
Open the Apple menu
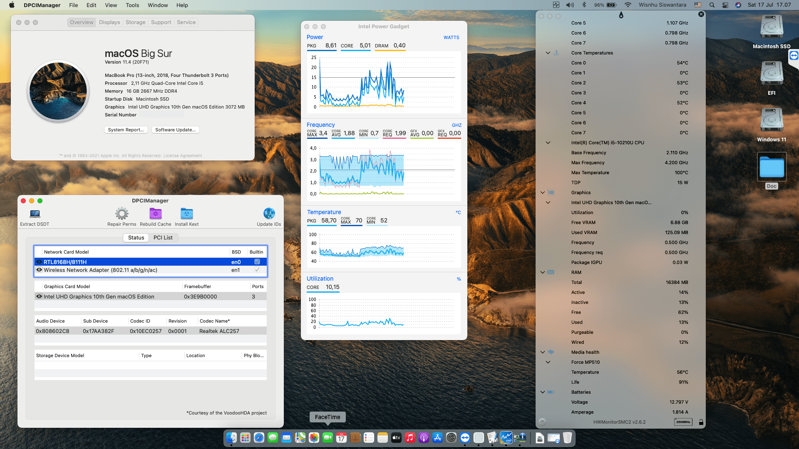tap(12, 5)
